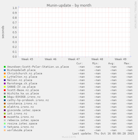Image resolution: width=138 pixels, height=140 pixels.
Task: Click the navy swatch for cathy-hp-probook.irons.nz
Action: [x=5, y=100]
